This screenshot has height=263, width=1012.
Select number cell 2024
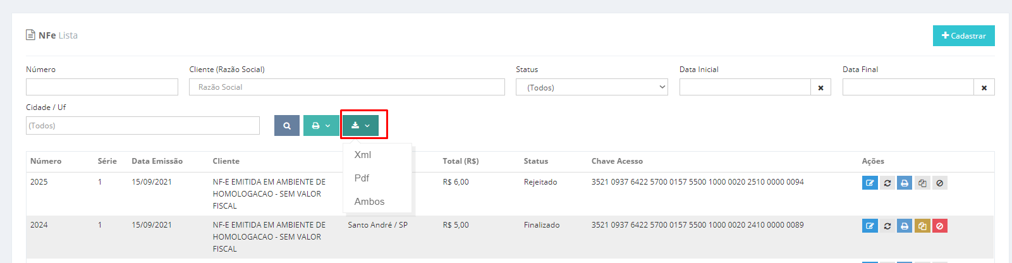click(x=39, y=225)
